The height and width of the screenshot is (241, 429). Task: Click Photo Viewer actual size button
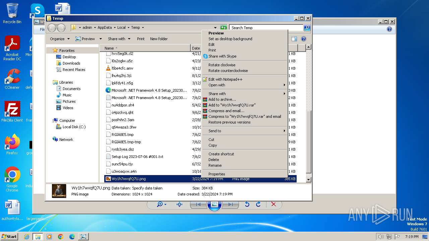179,204
